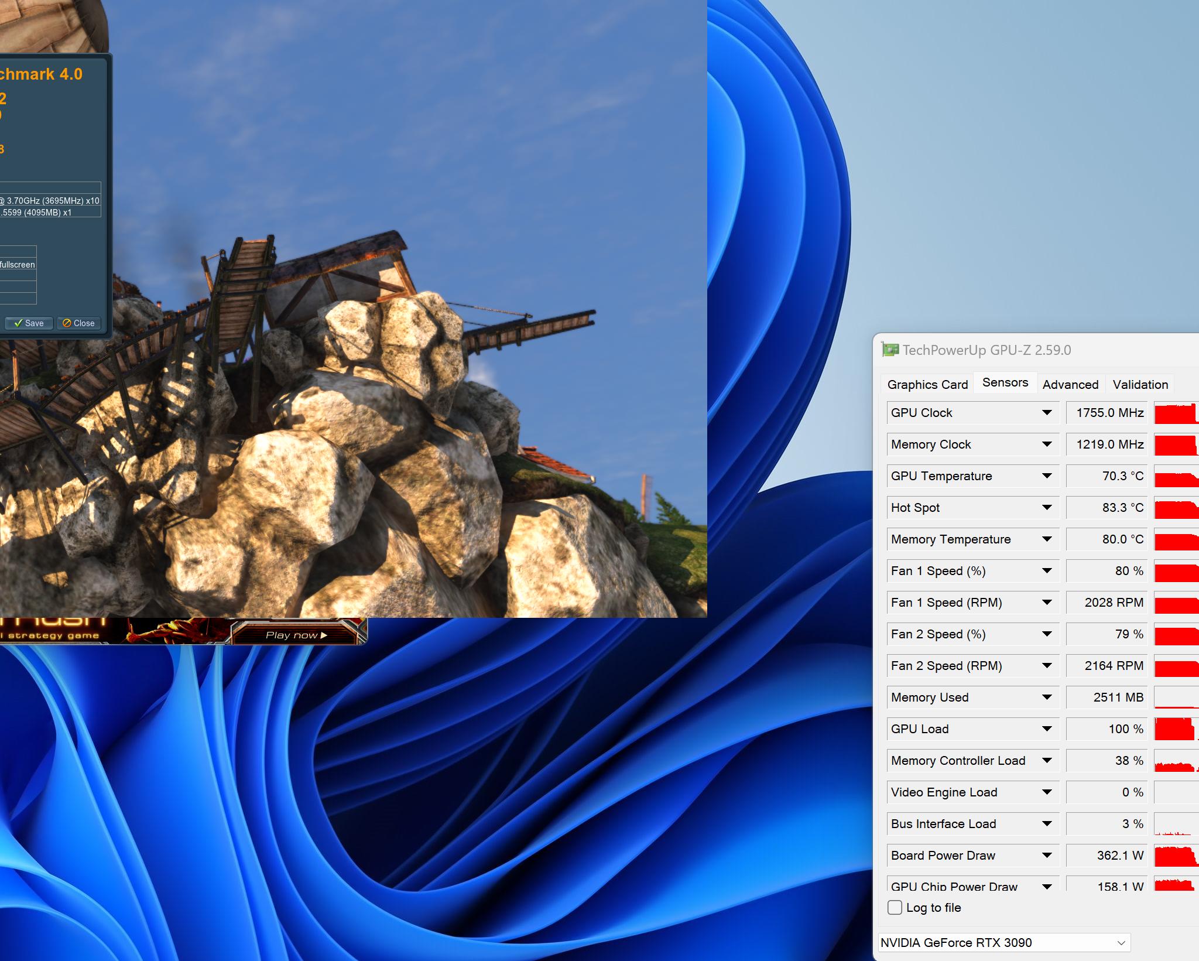Screen dimensions: 1199x961
Task: Switch to the Graphics Card tab
Action: [927, 384]
